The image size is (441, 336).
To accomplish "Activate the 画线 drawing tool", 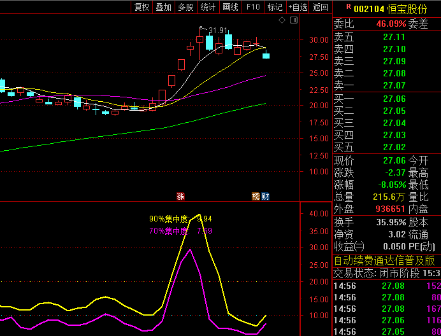I will [230, 7].
